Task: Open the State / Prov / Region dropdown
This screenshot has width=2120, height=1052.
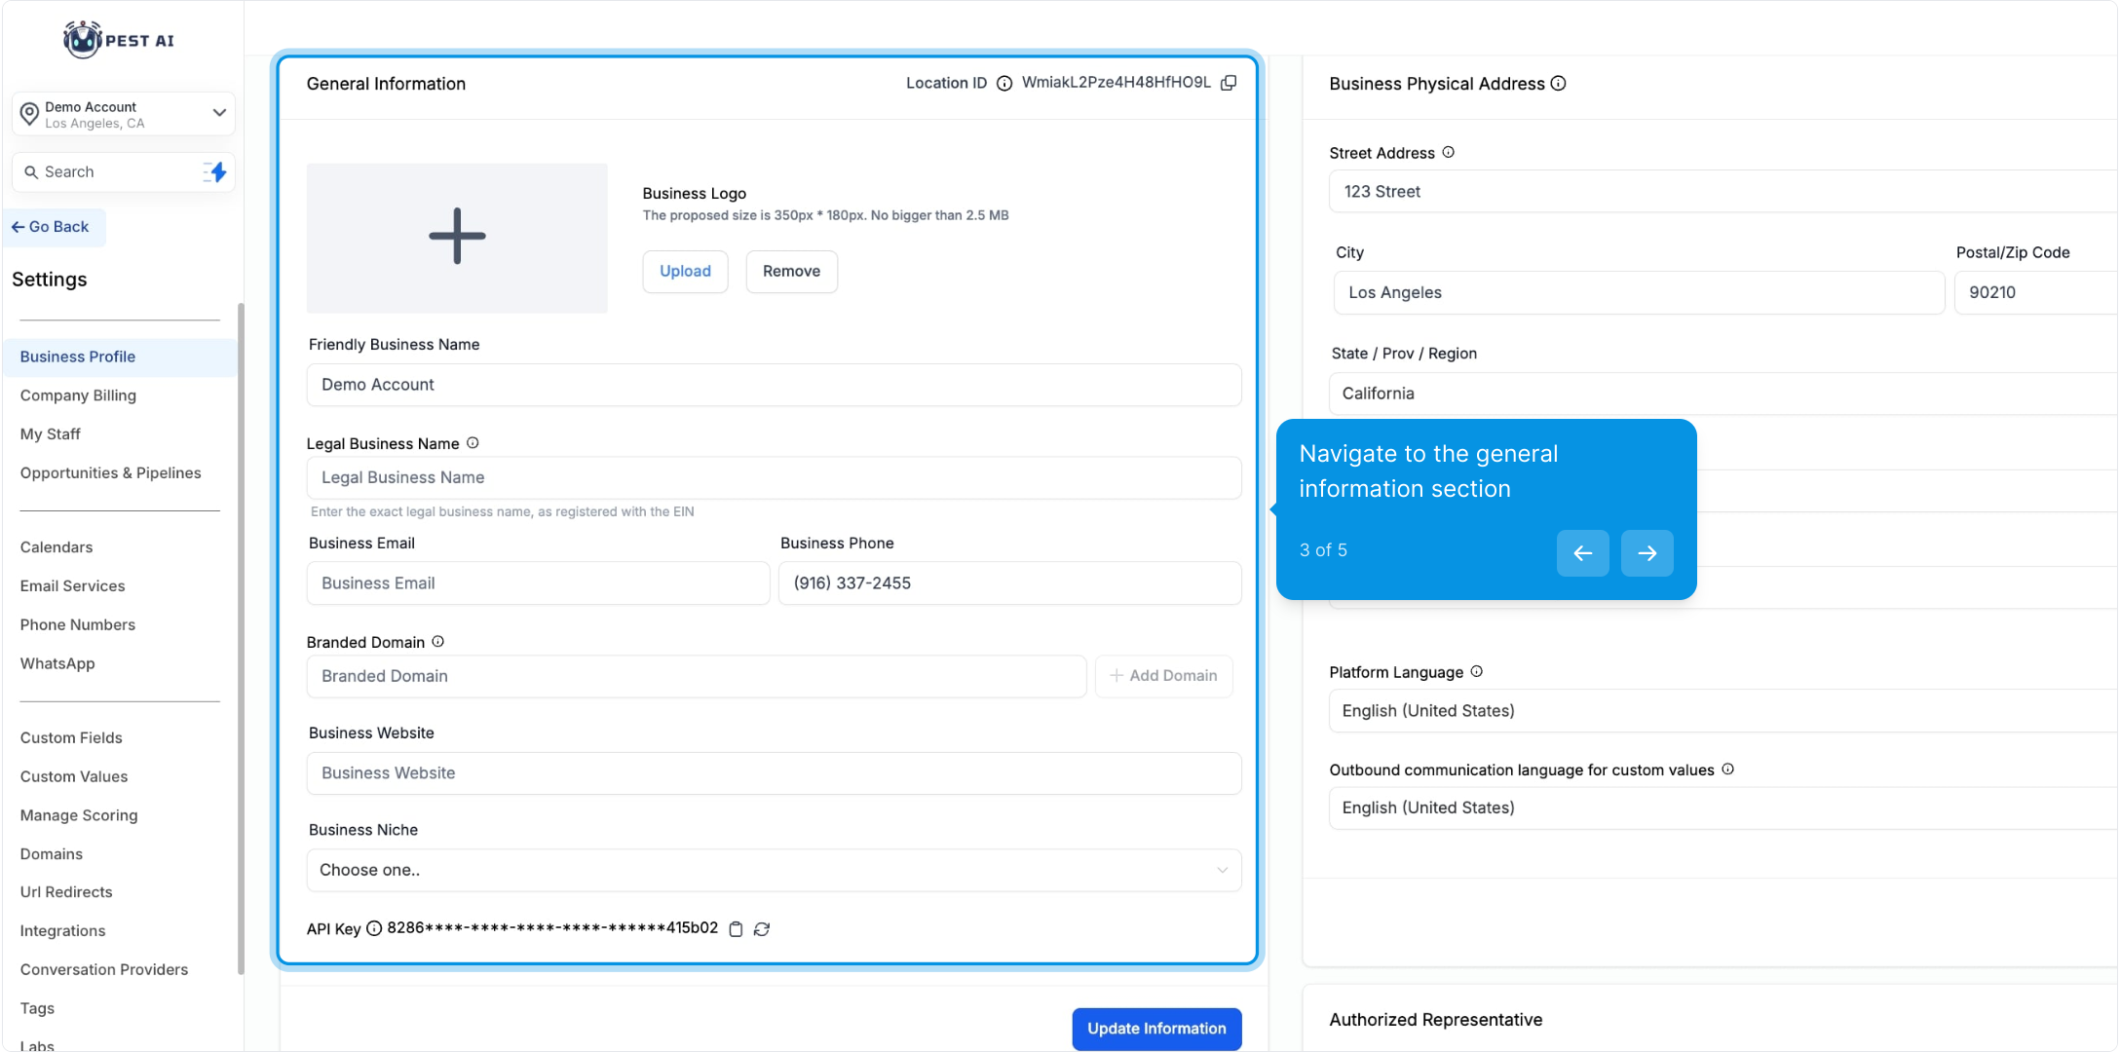Action: (1722, 394)
